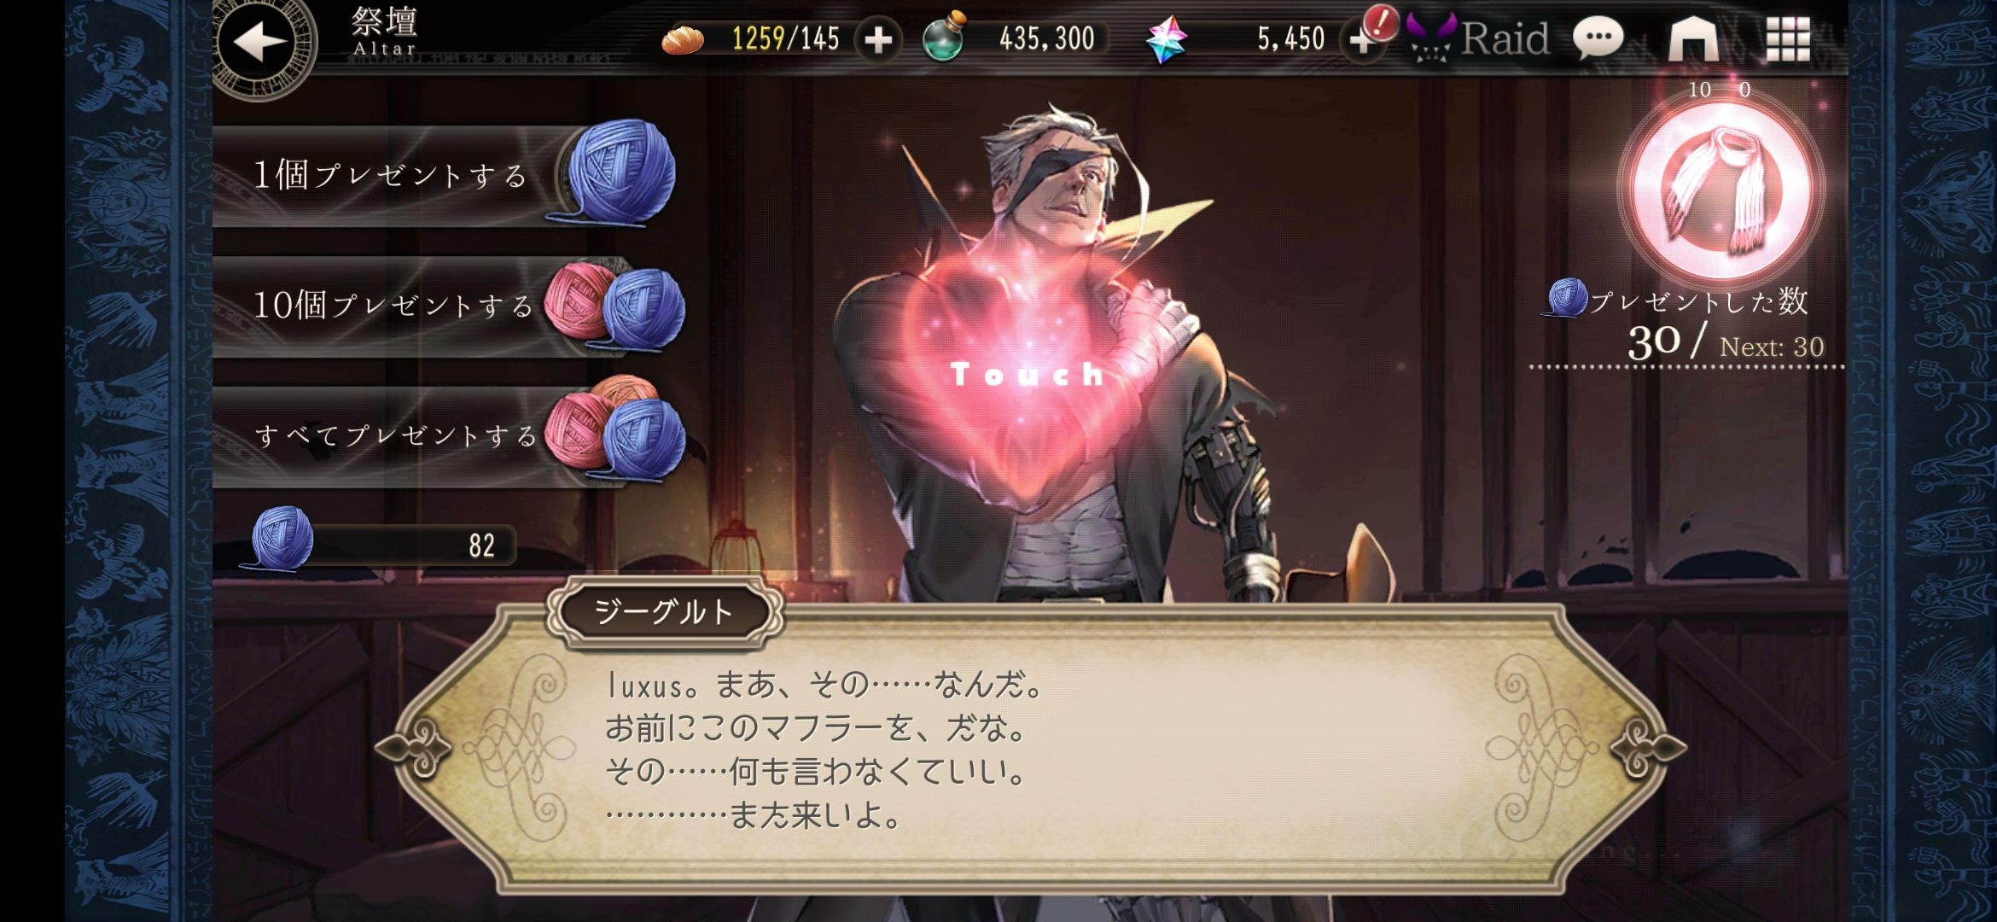
Task: Click 1個プレゼントする button
Action: pyautogui.click(x=444, y=176)
